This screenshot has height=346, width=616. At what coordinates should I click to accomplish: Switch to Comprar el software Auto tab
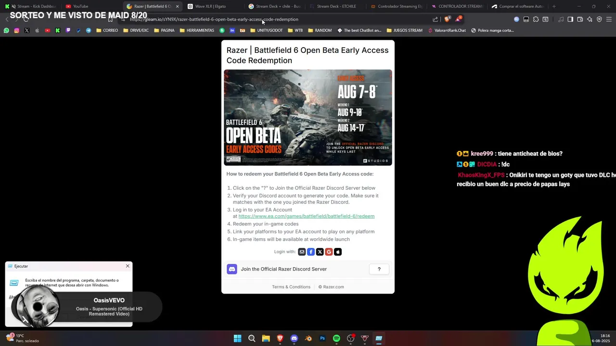[x=518, y=6]
